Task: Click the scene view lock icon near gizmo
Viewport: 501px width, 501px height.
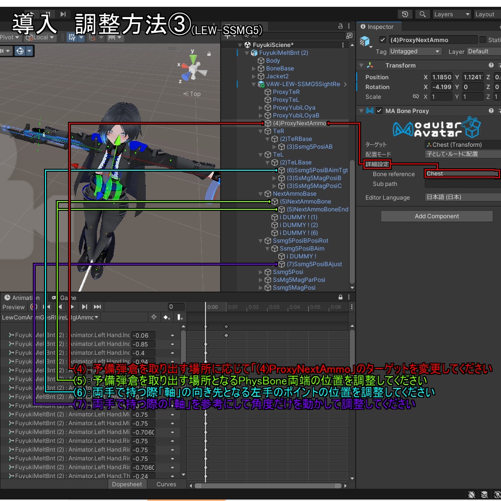Action: tap(208, 54)
